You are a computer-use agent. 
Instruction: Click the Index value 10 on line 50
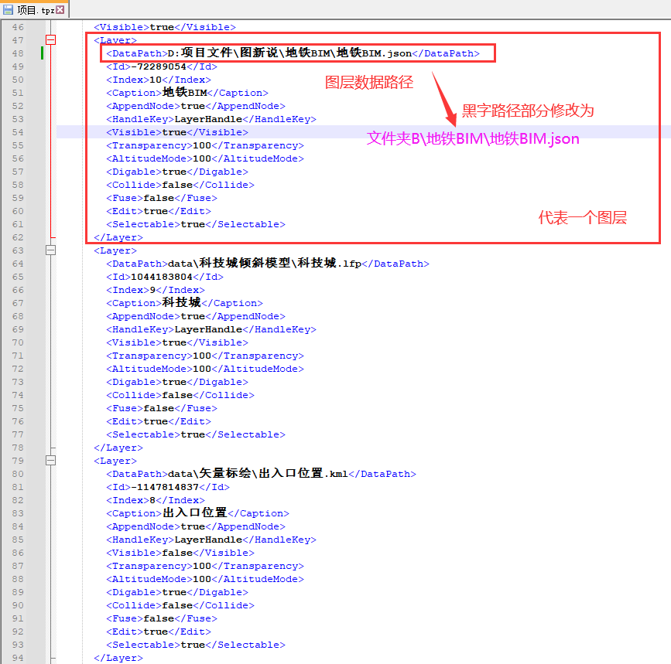click(x=156, y=80)
